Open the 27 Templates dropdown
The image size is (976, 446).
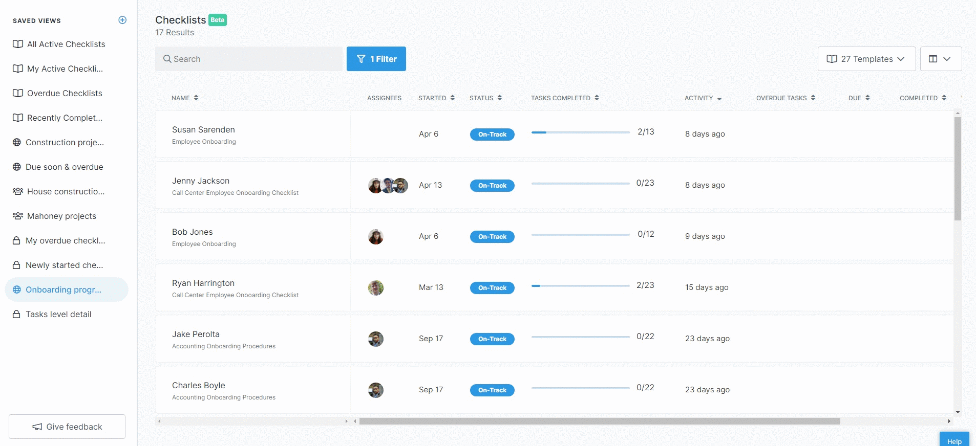click(x=866, y=59)
